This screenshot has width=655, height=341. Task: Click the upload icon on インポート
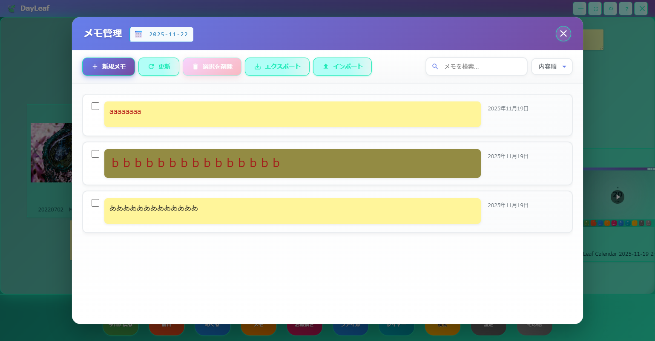coord(326,66)
